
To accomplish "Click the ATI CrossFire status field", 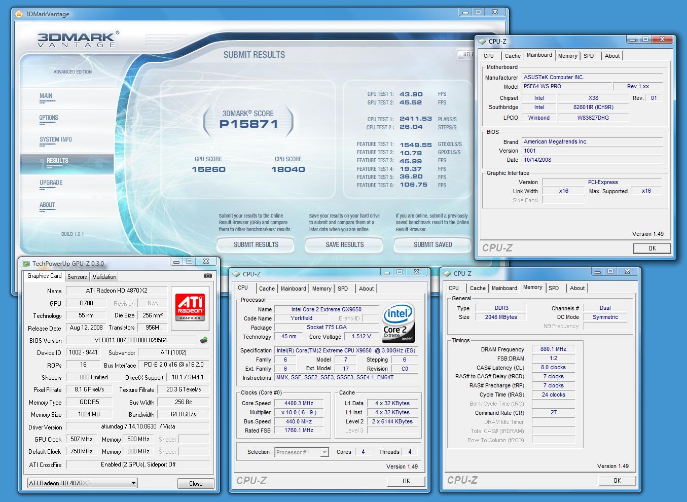I will point(138,464).
